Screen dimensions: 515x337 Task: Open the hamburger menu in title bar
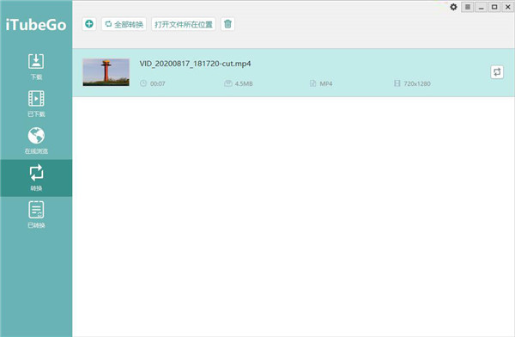468,7
